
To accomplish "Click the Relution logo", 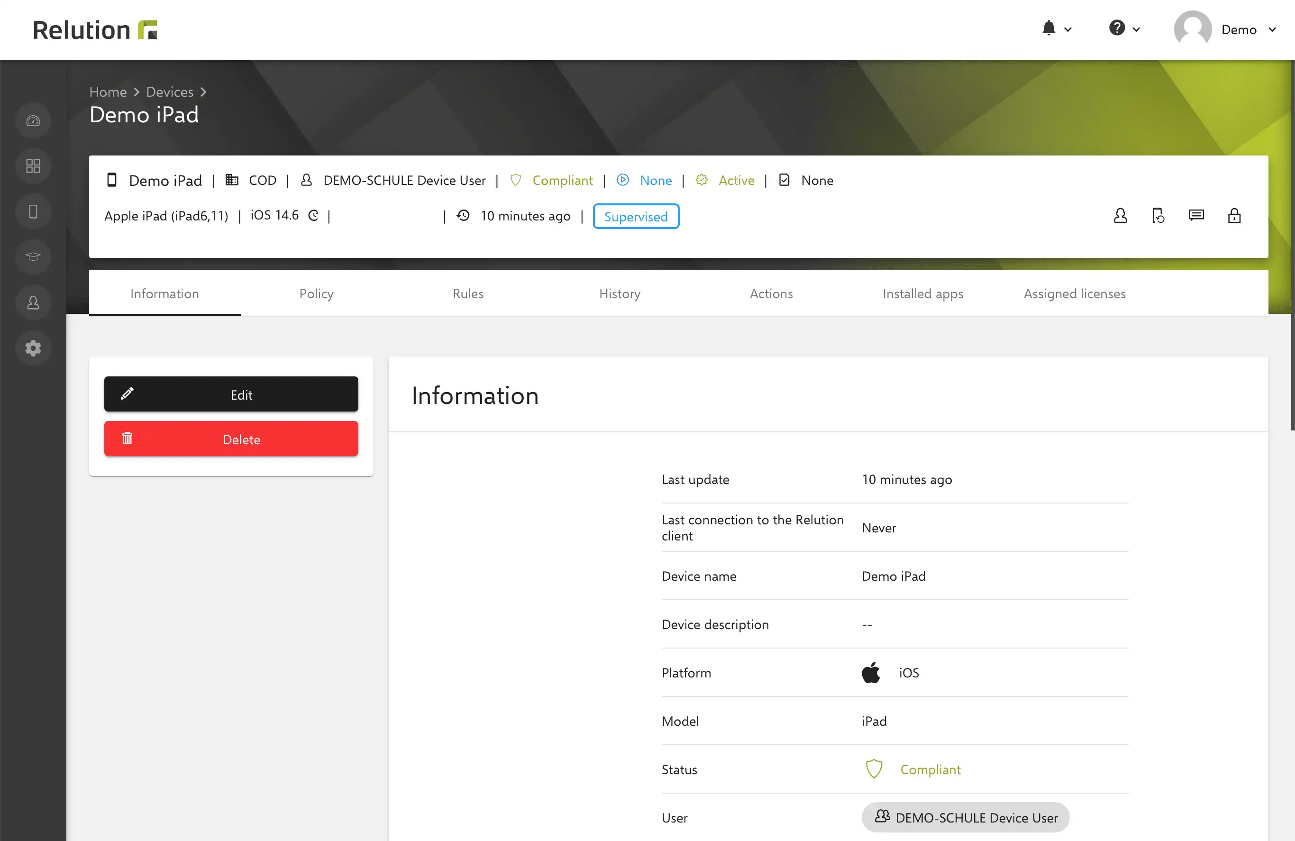I will point(95,30).
